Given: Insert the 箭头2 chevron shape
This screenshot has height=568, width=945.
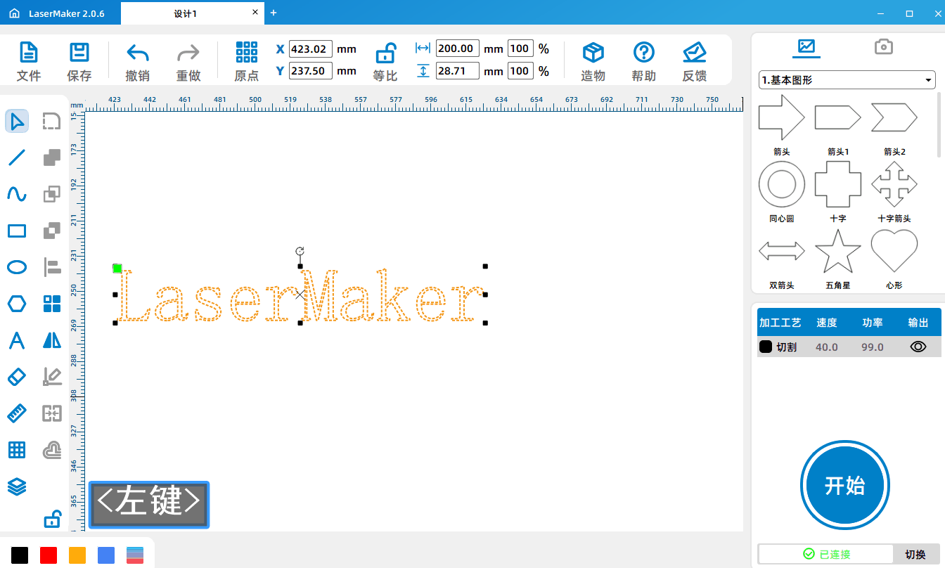Looking at the screenshot, I should pyautogui.click(x=894, y=117).
